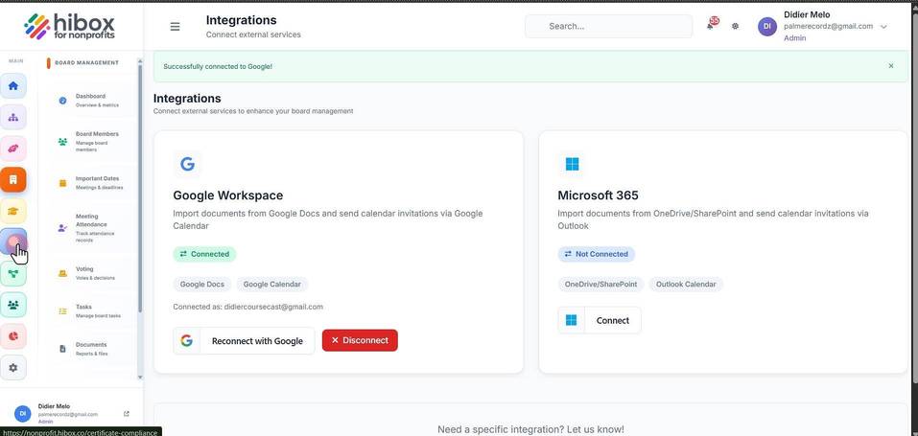This screenshot has width=918, height=436.
Task: Select the Windows logo on Microsoft 365 card
Action: click(x=572, y=165)
